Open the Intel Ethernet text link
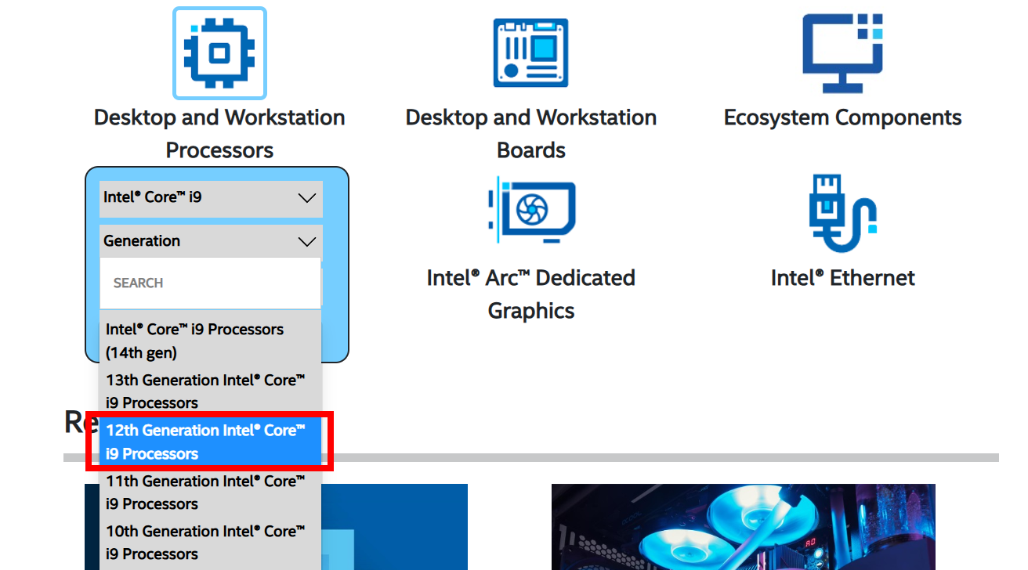Viewport: 1028px width, 570px height. tap(843, 278)
